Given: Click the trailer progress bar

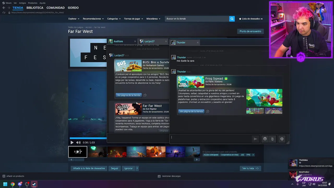Looking at the screenshot, I should coord(88,138).
